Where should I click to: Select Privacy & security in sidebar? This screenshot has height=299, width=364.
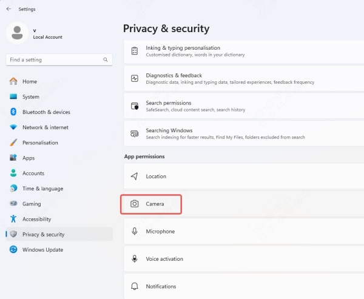pyautogui.click(x=59, y=234)
